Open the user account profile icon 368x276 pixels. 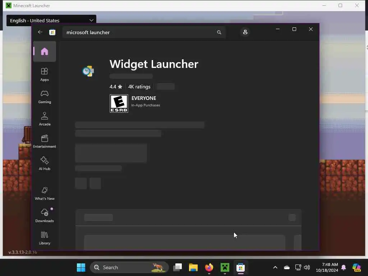(x=245, y=32)
